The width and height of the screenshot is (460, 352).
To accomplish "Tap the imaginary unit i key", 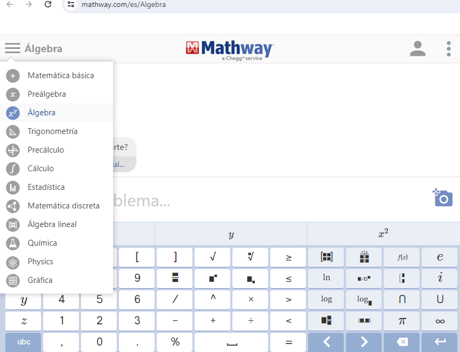I will click(440, 278).
